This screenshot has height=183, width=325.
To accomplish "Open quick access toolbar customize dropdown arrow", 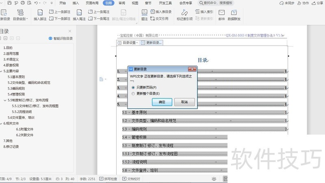I will click(52, 3).
